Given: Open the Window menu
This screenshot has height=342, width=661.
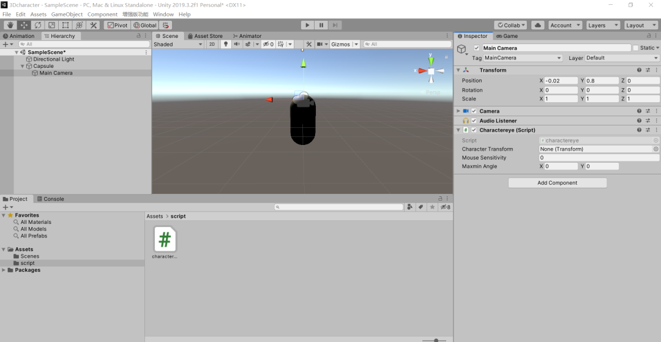Looking at the screenshot, I should click(163, 14).
